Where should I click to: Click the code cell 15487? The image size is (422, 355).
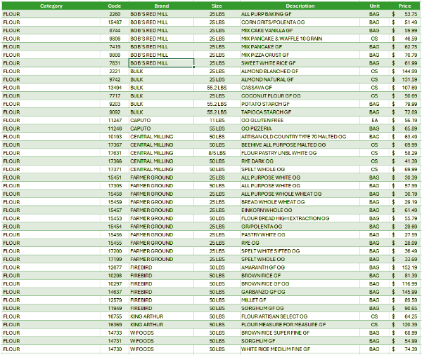tap(115, 22)
